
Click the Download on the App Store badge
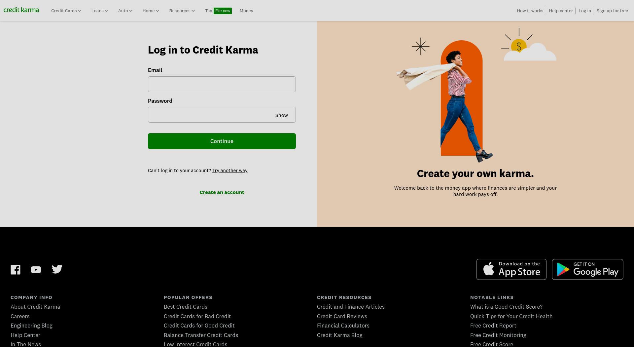[511, 269]
